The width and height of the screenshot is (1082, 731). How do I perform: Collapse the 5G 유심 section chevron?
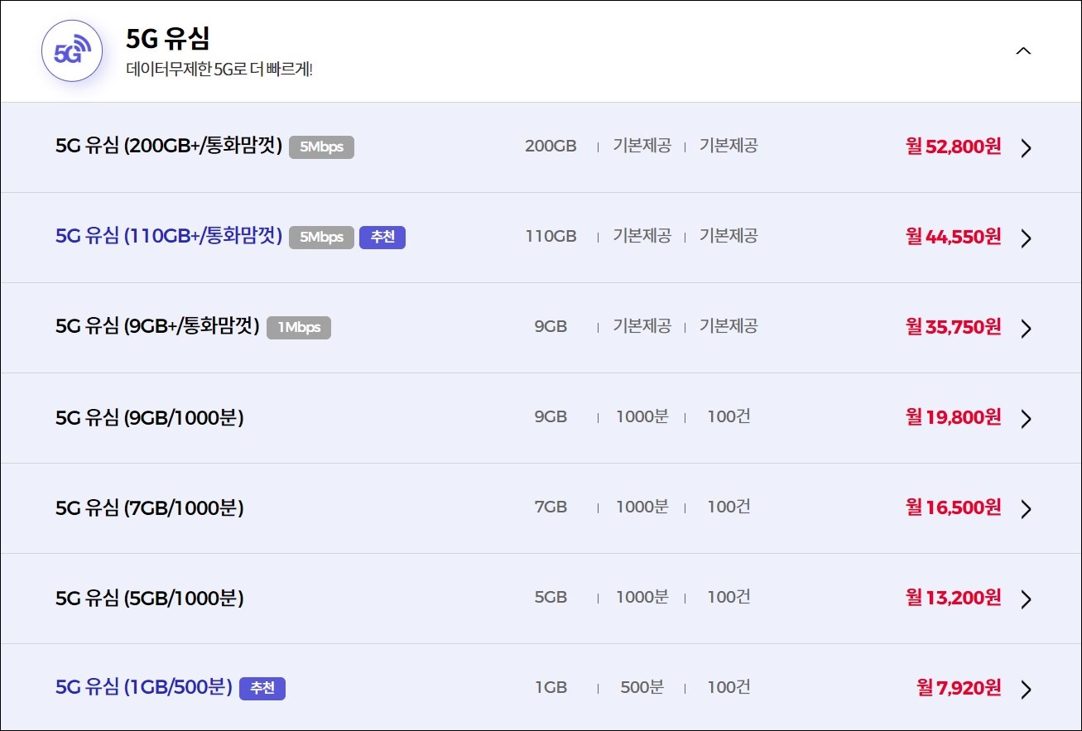(1023, 50)
